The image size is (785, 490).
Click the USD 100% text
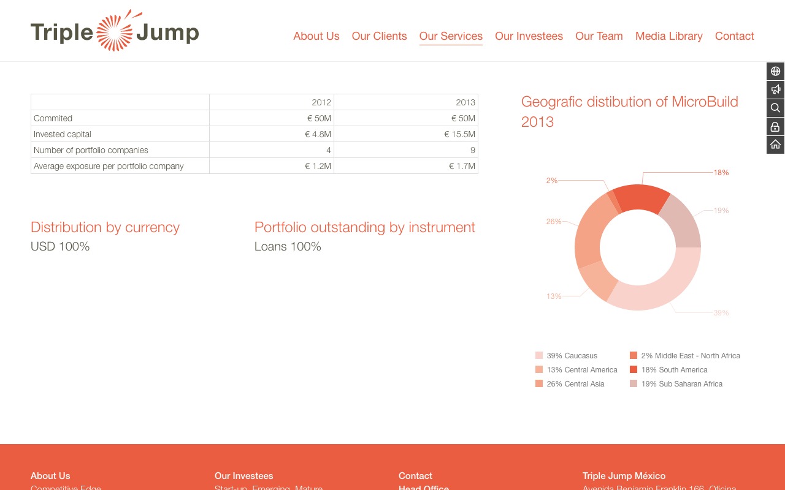coord(60,246)
